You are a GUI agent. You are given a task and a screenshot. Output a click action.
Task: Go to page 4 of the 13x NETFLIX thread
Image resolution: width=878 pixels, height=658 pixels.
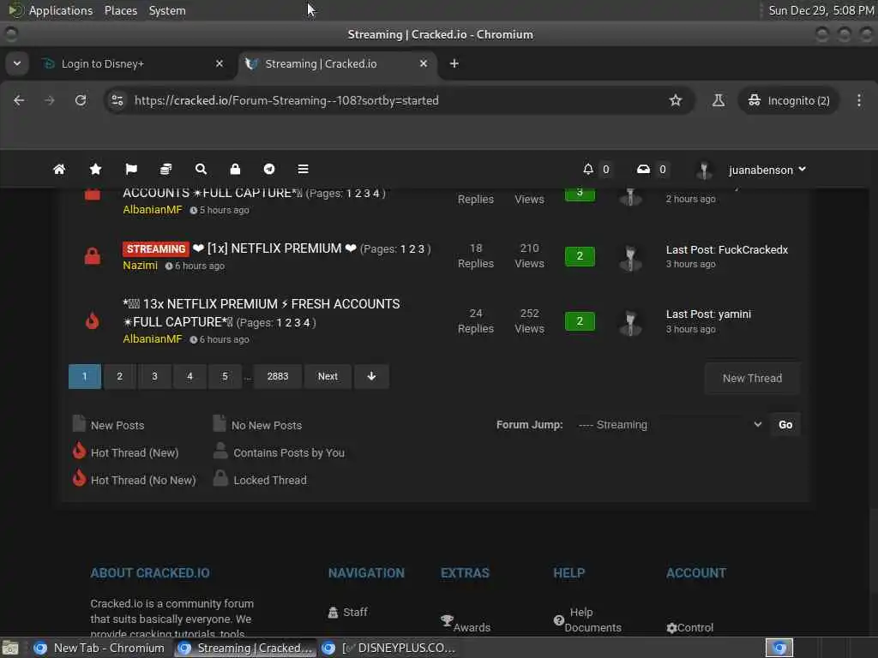tap(306, 323)
